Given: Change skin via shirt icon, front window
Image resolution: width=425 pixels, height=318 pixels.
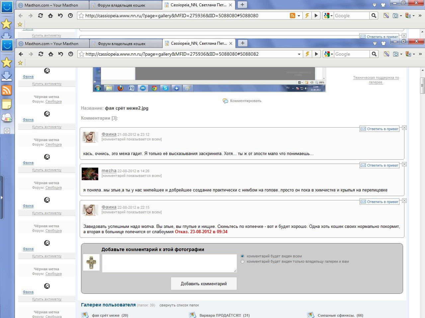Looking at the screenshot, I should tap(383, 43).
